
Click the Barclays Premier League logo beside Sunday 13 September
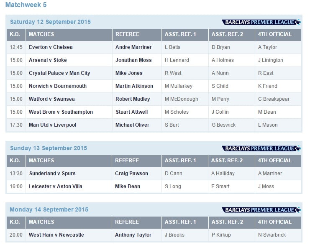coord(261,148)
